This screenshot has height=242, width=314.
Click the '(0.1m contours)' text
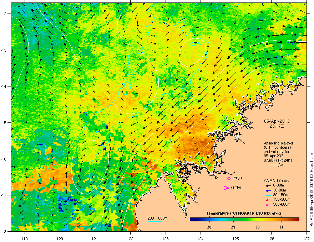pyautogui.click(x=277, y=148)
